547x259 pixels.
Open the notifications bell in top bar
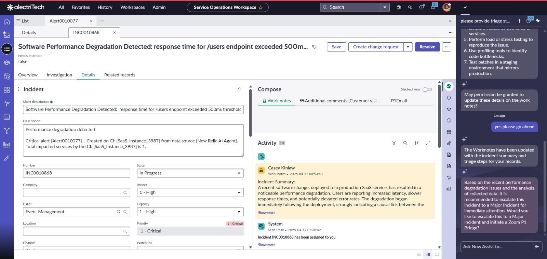[433, 7]
